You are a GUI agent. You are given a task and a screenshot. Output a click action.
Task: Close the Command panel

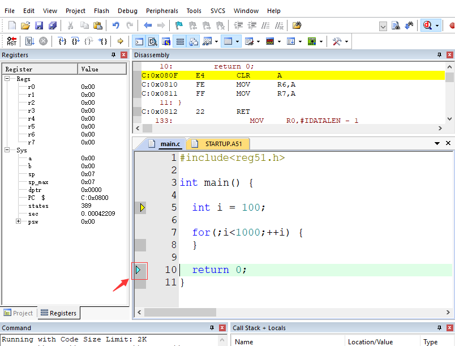click(x=222, y=328)
